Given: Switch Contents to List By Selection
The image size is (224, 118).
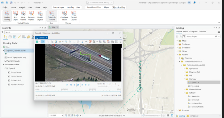Looking at the screenshot, I should click(x=15, y=37).
